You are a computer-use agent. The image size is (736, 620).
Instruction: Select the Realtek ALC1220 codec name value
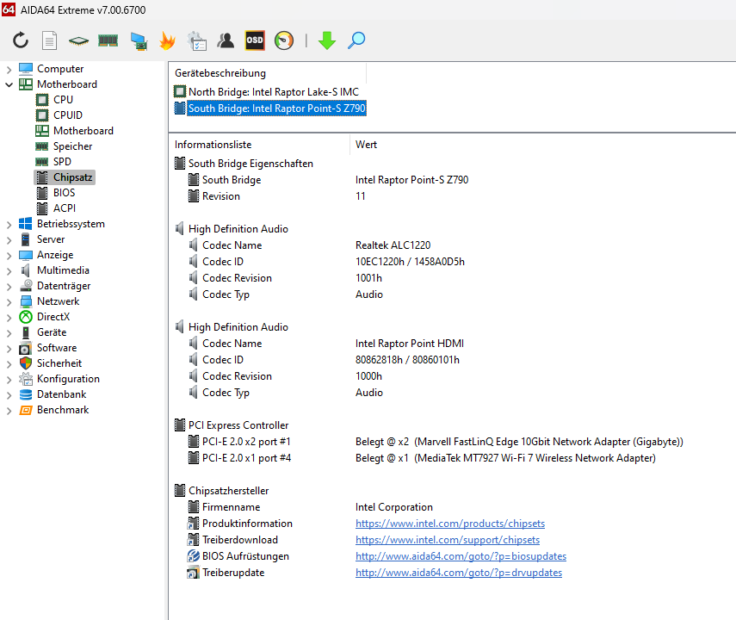pos(393,245)
